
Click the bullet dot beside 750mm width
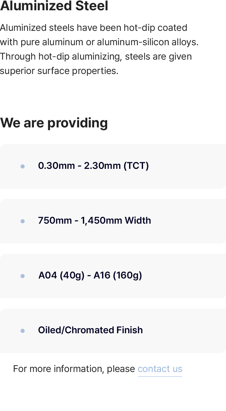[23, 221]
